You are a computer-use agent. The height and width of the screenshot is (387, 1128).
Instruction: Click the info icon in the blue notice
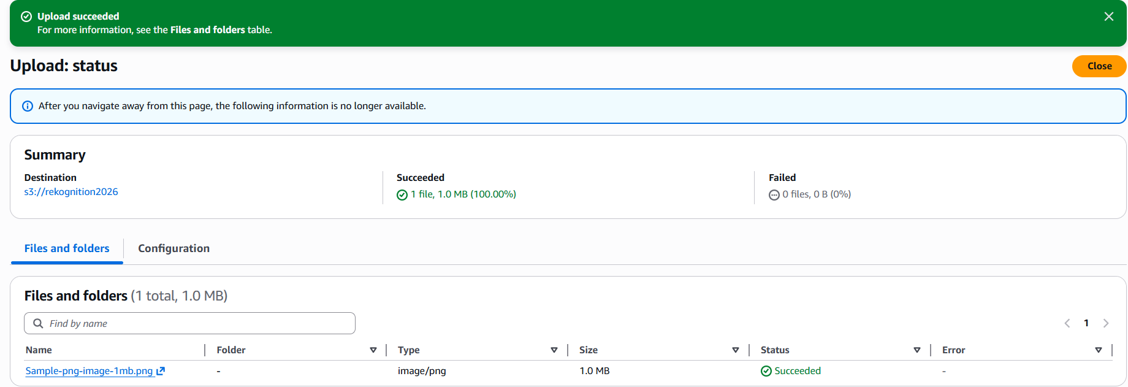[x=28, y=106]
